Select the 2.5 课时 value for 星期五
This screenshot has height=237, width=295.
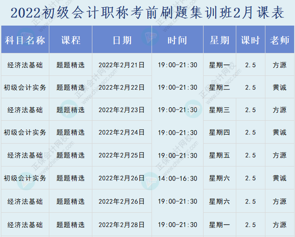[x=251, y=155]
